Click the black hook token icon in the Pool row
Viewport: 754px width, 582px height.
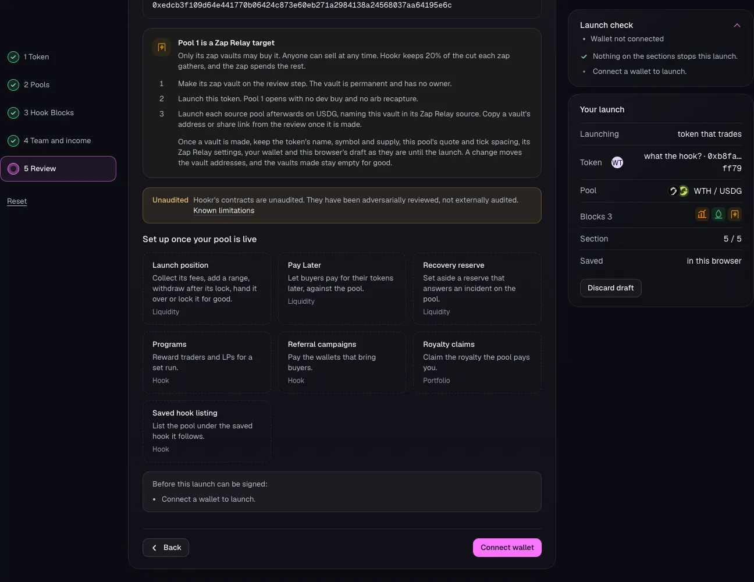click(673, 191)
